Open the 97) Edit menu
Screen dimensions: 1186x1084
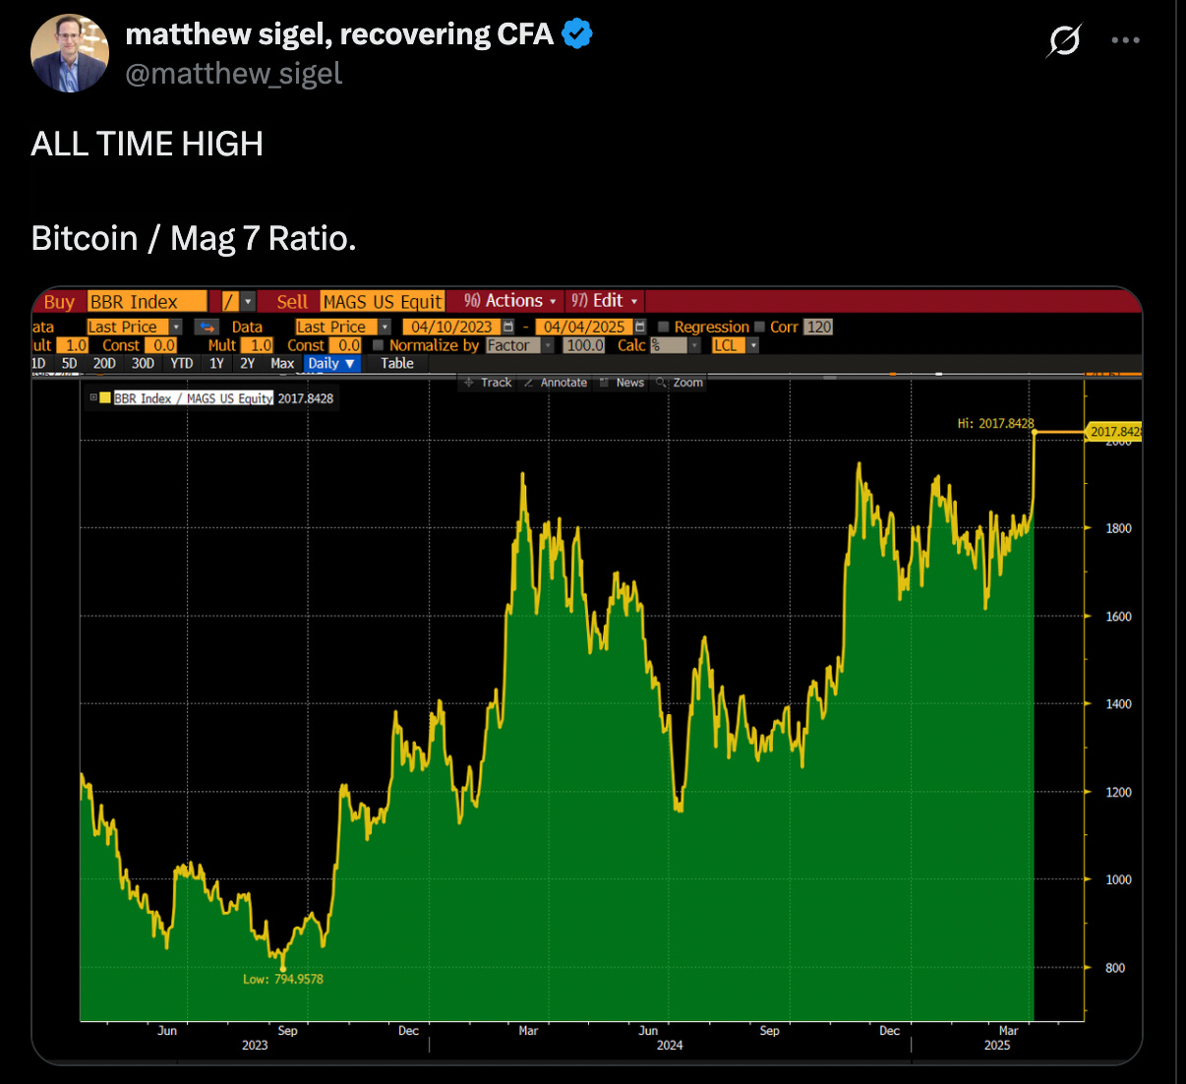tap(605, 301)
